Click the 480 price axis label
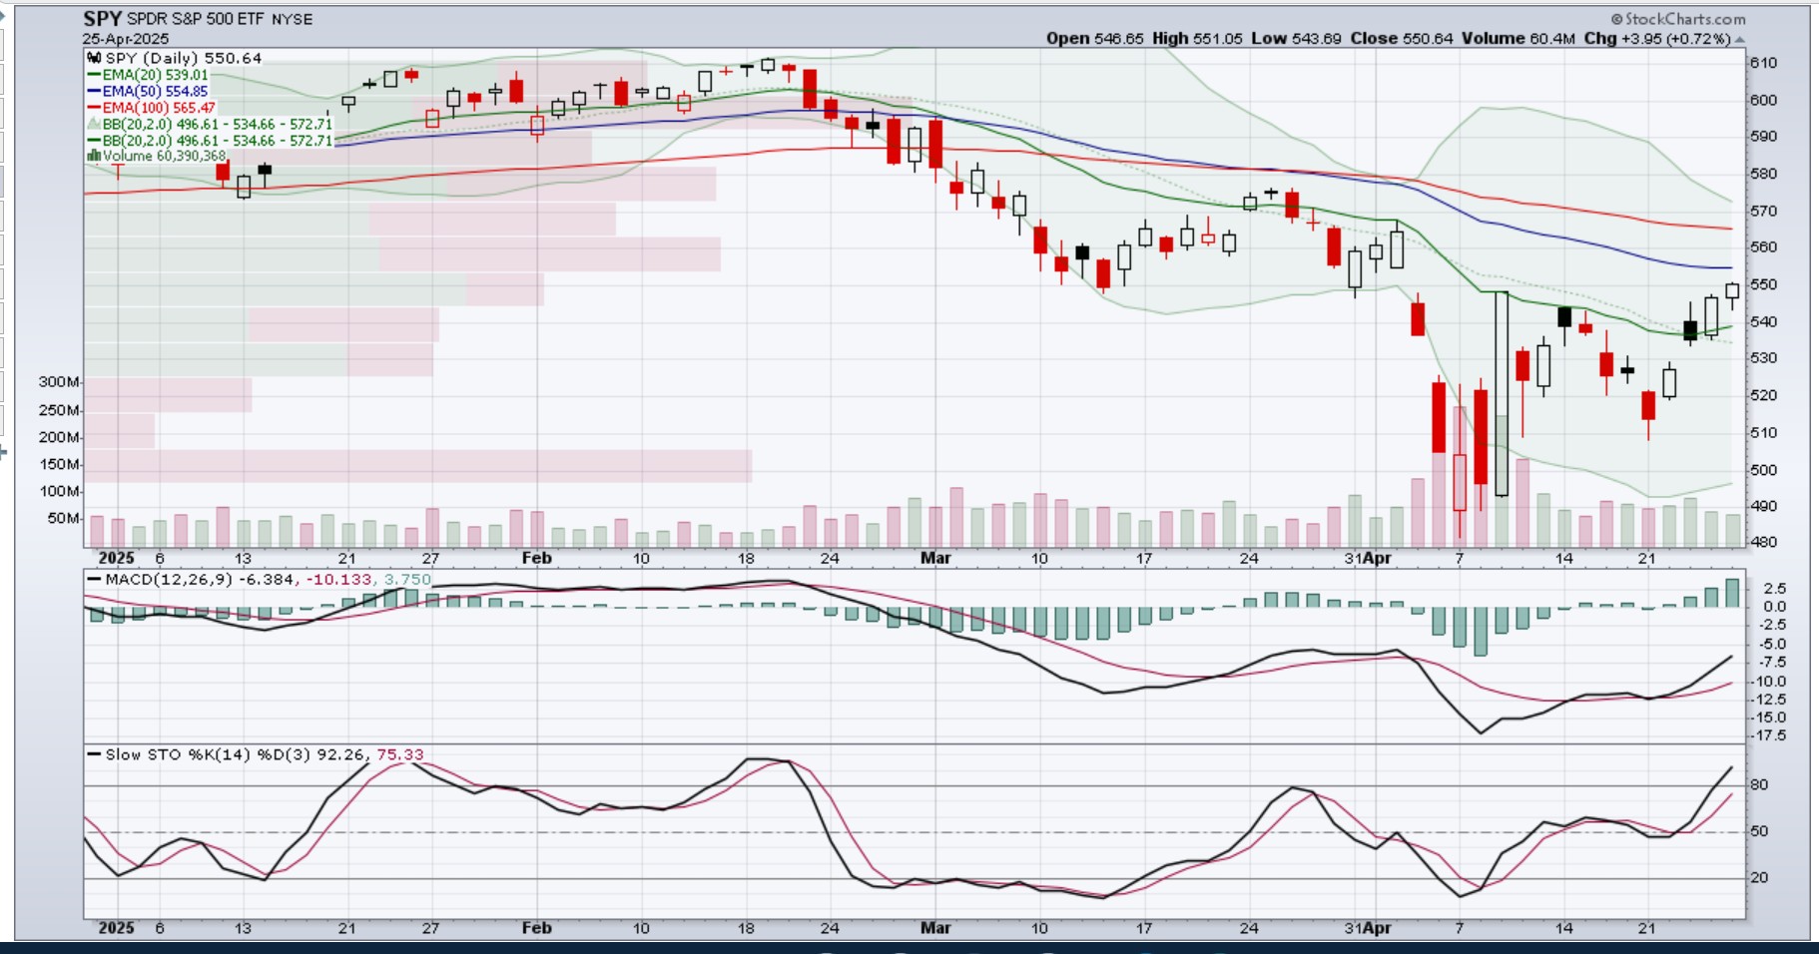This screenshot has width=1819, height=954. (x=1763, y=542)
